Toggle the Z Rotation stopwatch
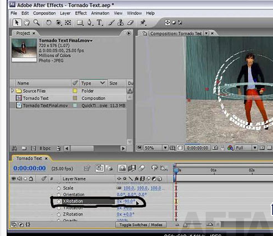Screen dimensions: 273x236 pyautogui.click(x=59, y=214)
